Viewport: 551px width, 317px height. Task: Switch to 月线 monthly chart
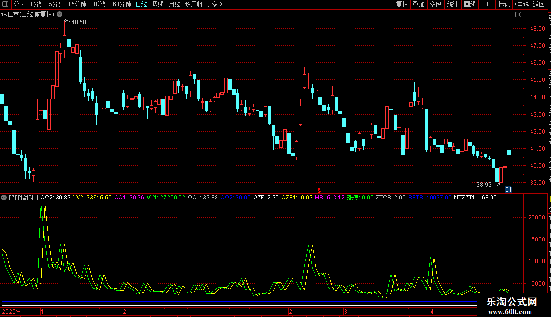click(174, 4)
